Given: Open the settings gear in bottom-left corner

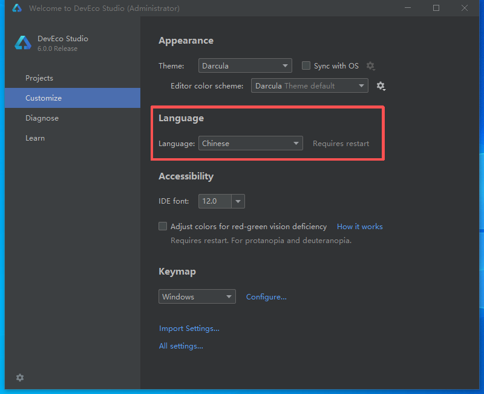Looking at the screenshot, I should (20, 378).
